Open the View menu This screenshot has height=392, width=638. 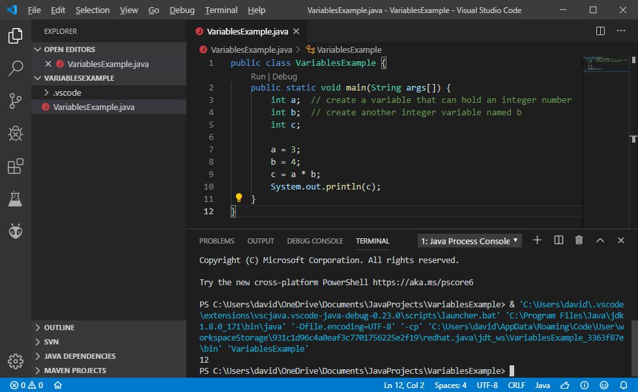coord(128,10)
